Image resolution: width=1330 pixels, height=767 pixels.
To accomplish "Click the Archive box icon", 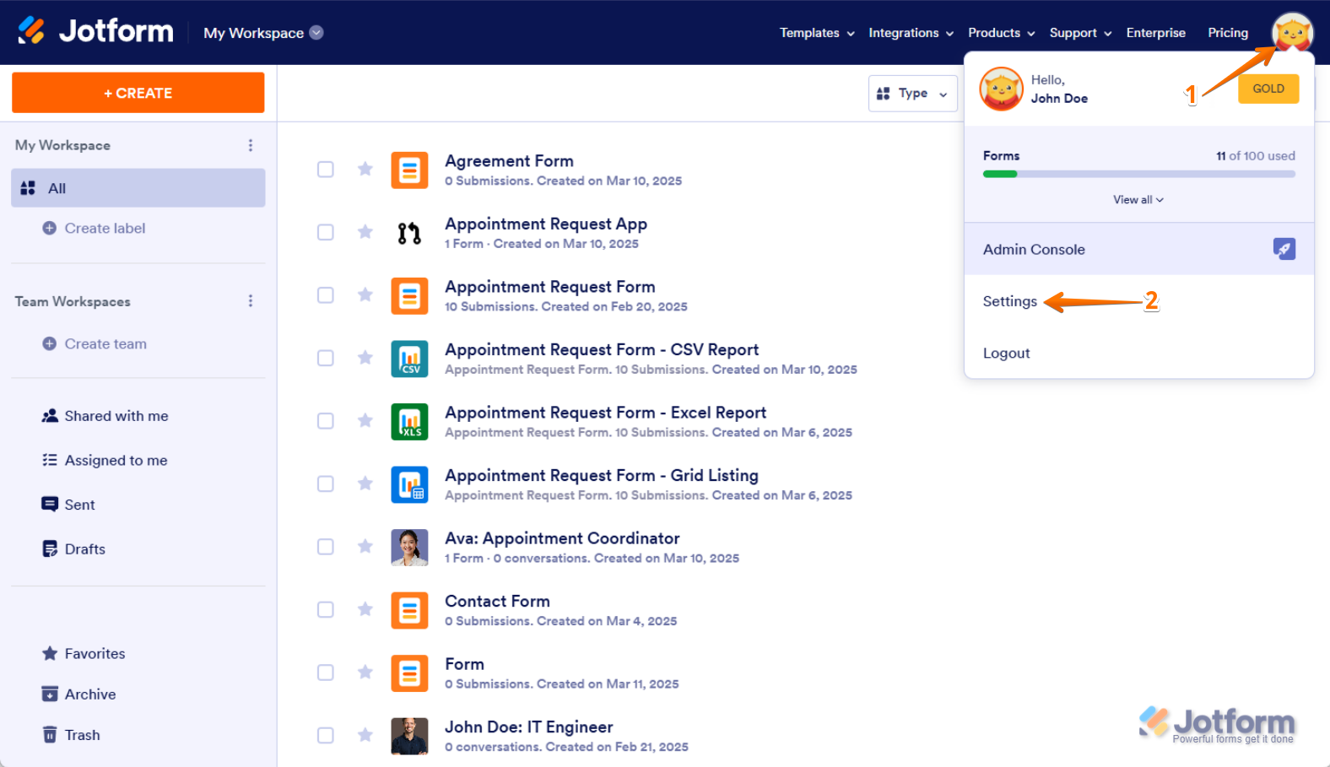I will [x=50, y=694].
